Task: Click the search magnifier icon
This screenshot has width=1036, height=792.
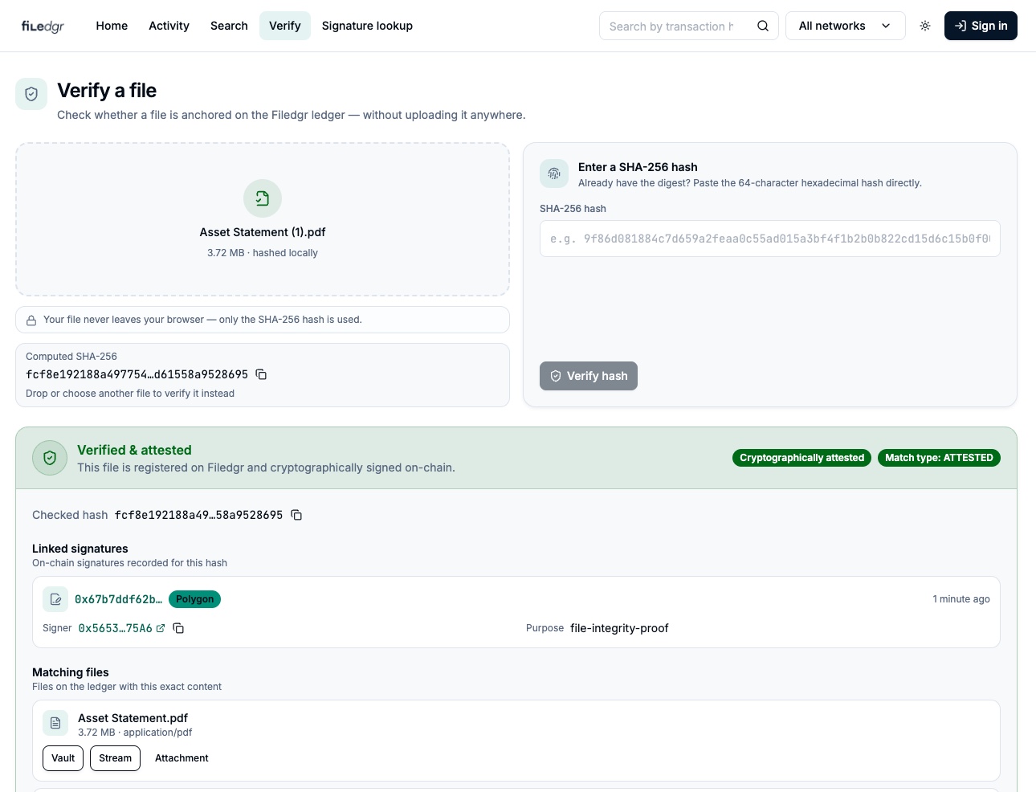Action: click(x=763, y=26)
